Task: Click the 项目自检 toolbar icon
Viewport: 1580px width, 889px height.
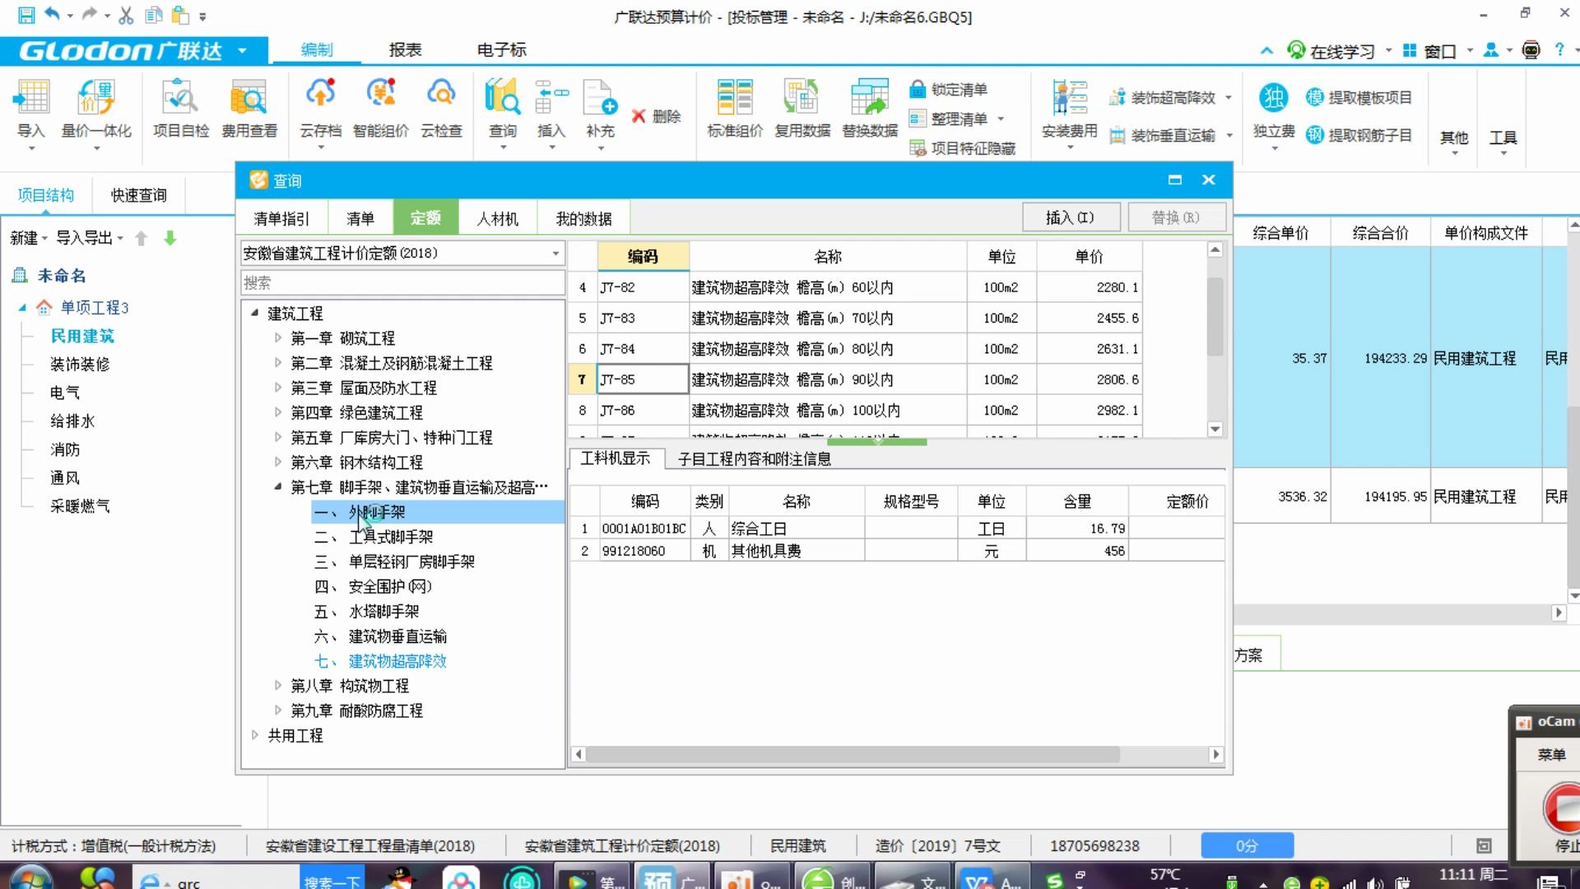Action: pyautogui.click(x=180, y=99)
